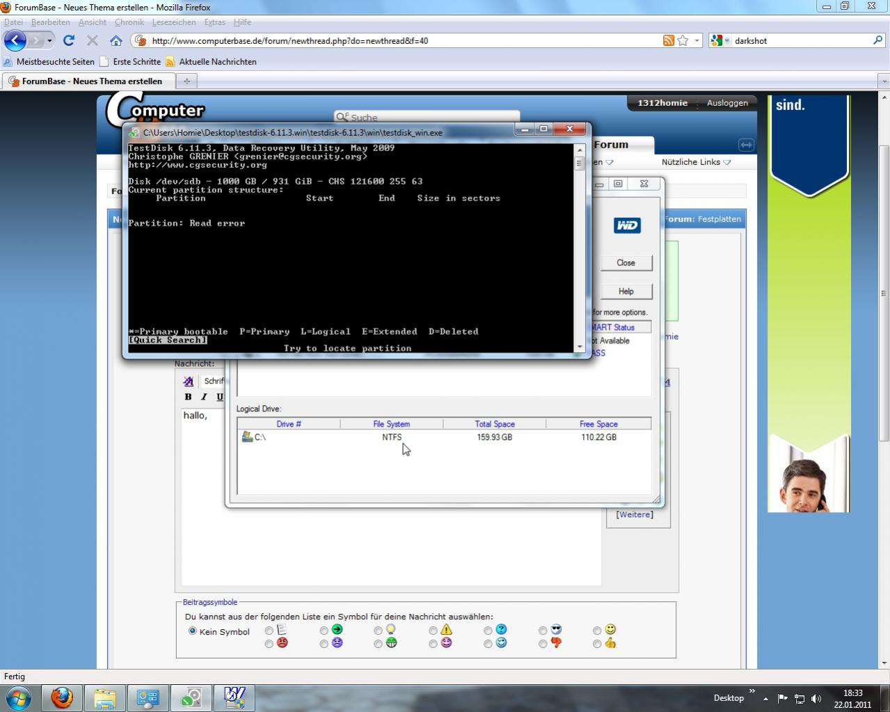This screenshot has width=890, height=712.
Task: Open the address bar history dropdown
Action: (x=697, y=40)
